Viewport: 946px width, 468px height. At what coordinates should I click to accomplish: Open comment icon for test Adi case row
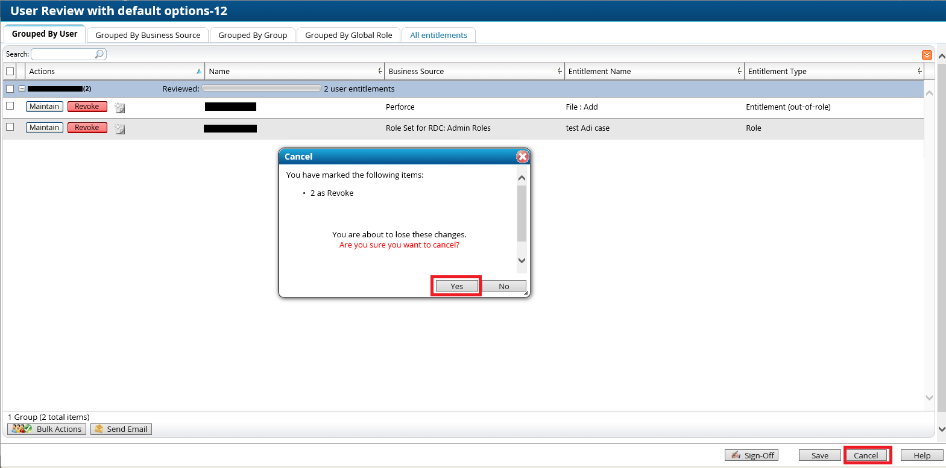[x=120, y=129]
